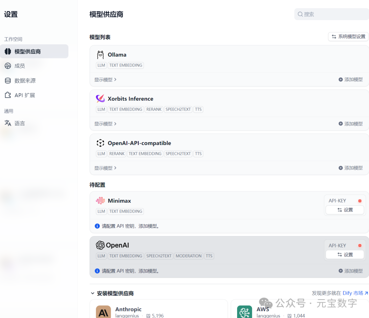Focus the 搜索 search field
Image resolution: width=369 pixels, height=318 pixels.
coord(331,14)
